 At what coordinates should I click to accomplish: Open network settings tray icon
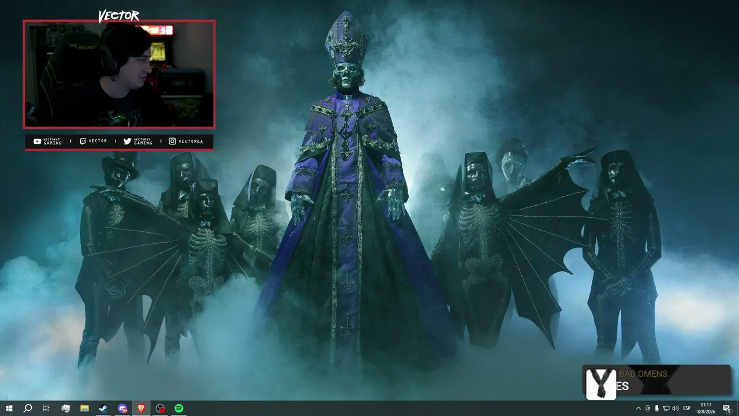point(666,408)
